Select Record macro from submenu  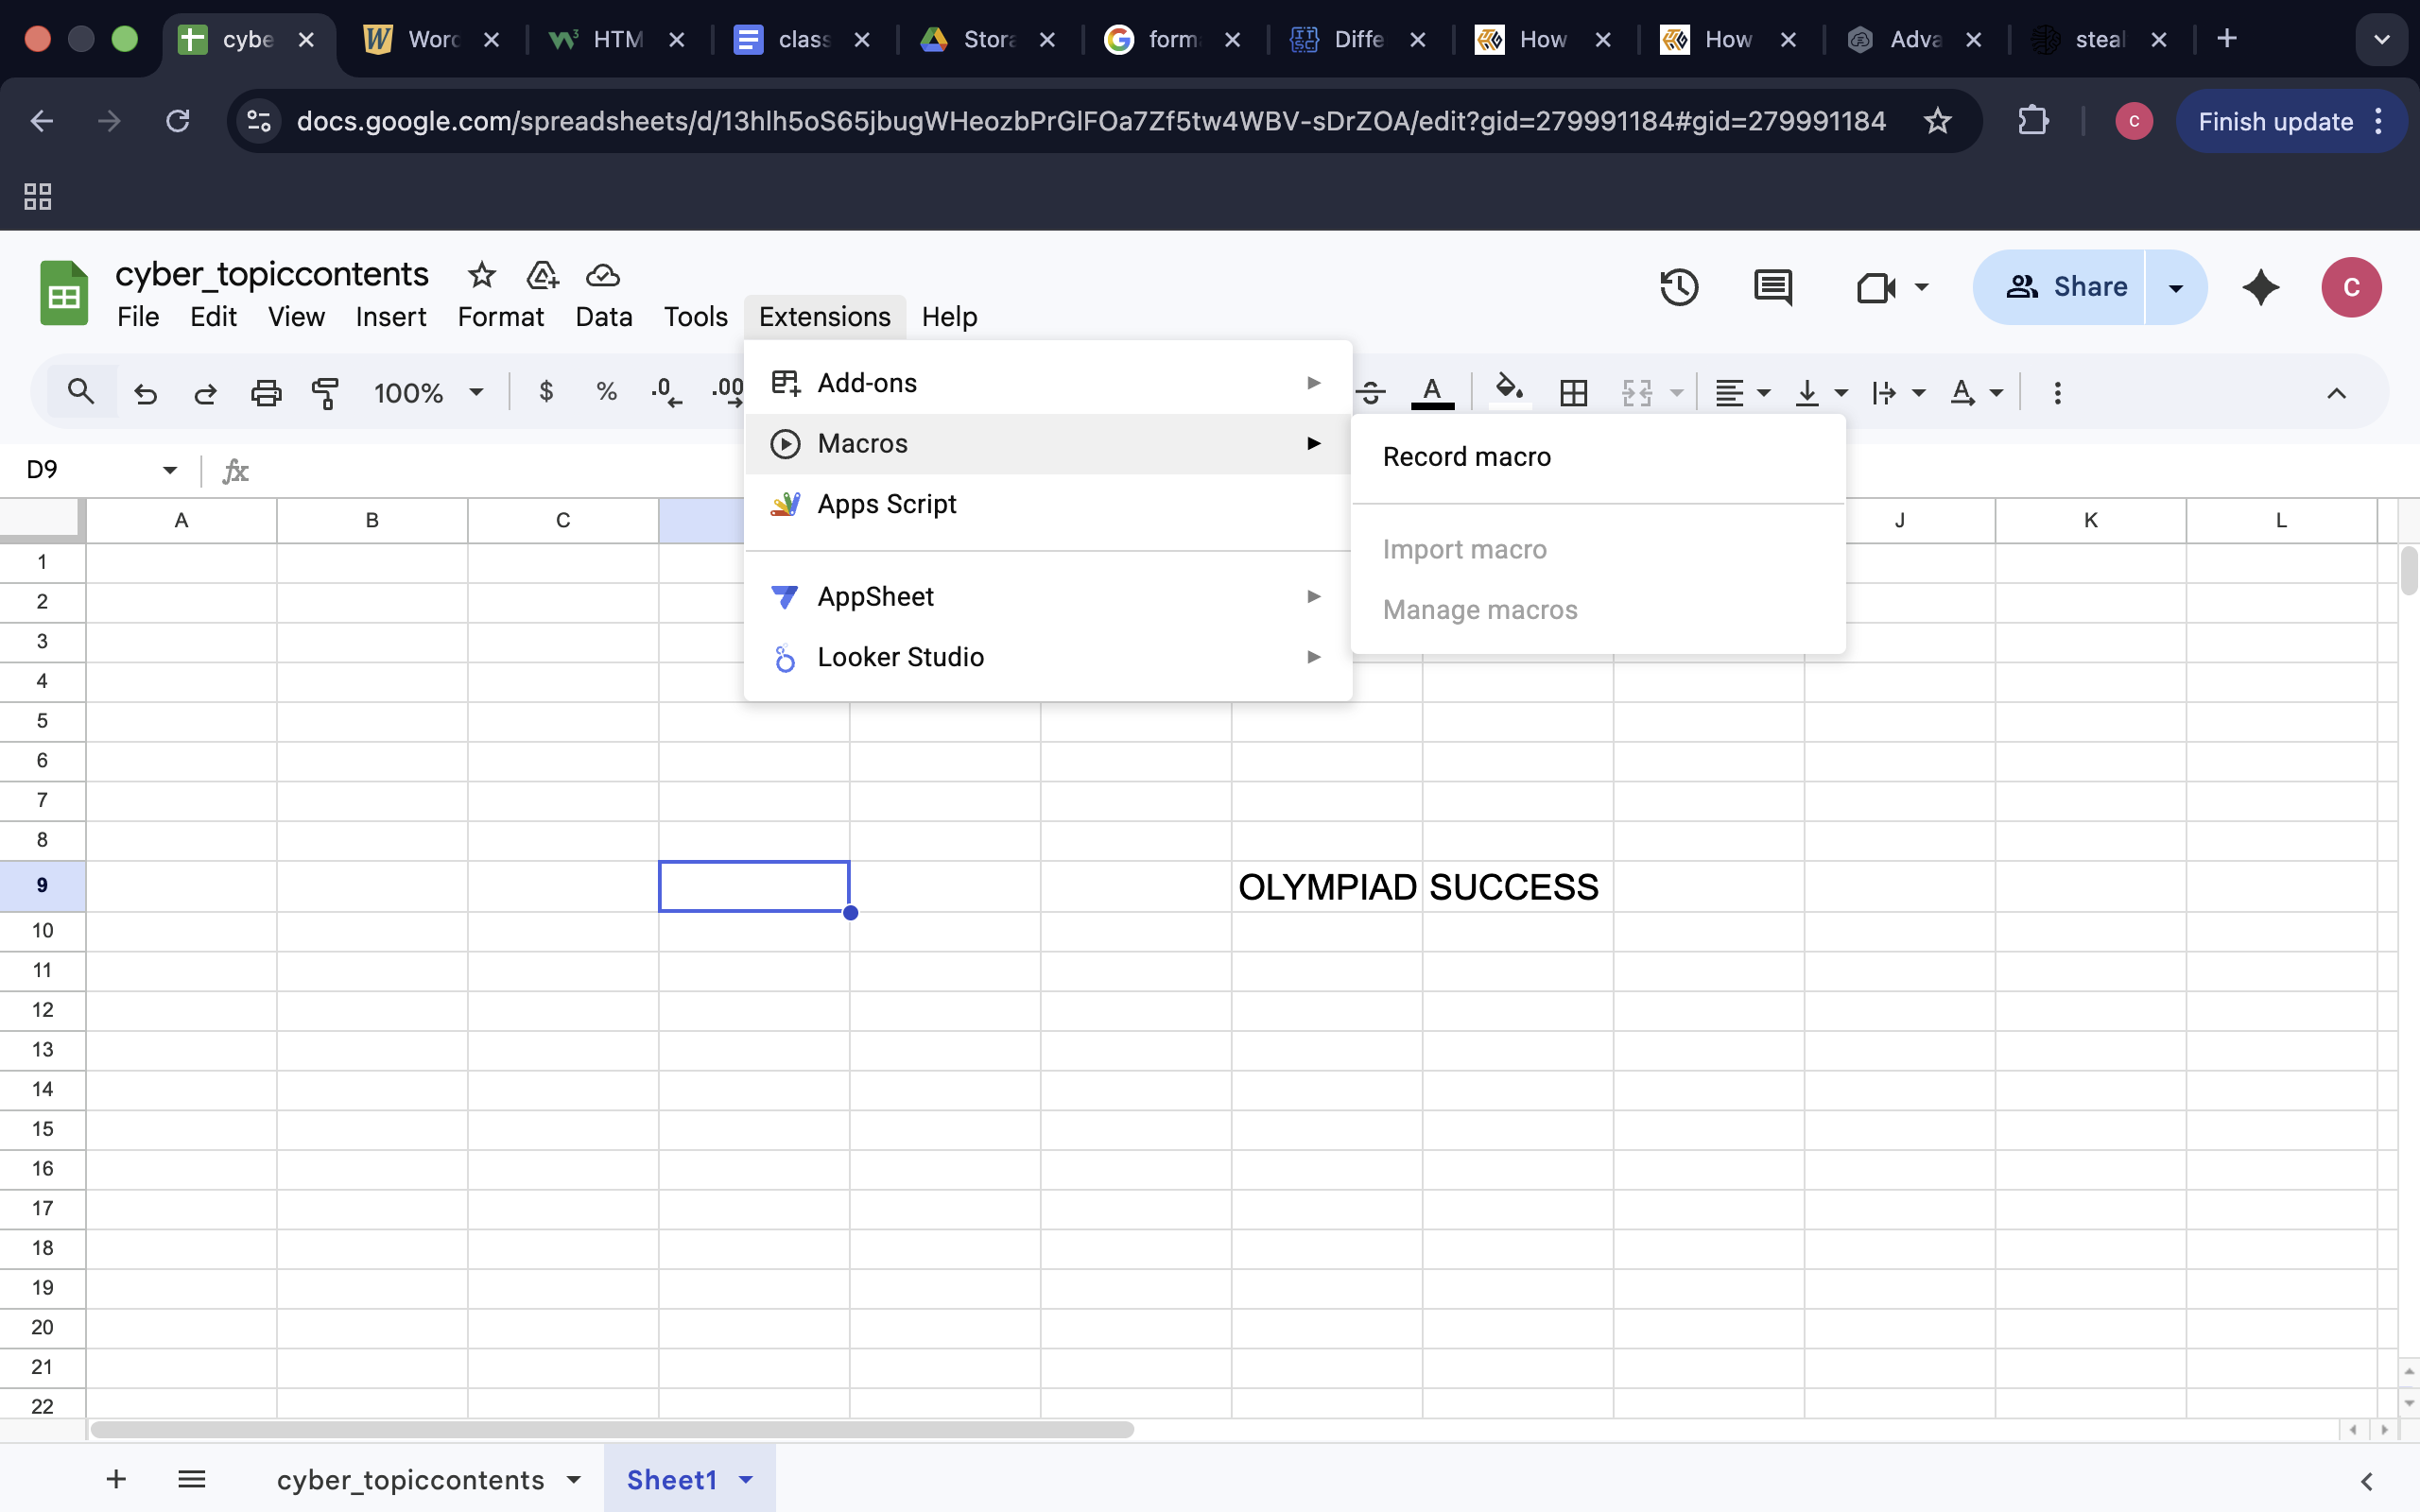pyautogui.click(x=1466, y=457)
